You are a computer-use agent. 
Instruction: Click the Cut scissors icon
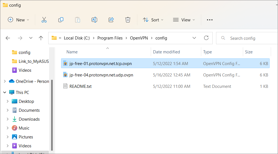click(x=44, y=20)
